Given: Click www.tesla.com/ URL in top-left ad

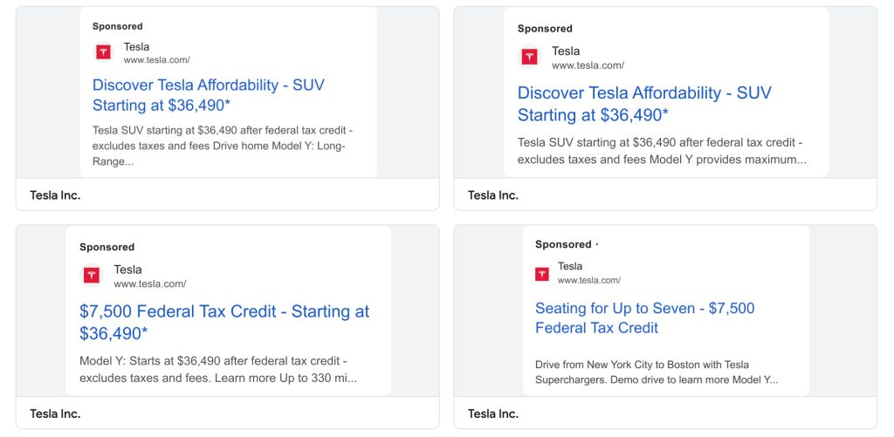Looking at the screenshot, I should (156, 60).
